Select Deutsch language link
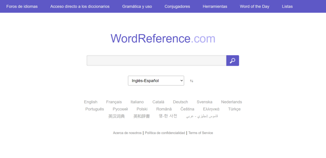326x158 pixels. click(x=181, y=102)
